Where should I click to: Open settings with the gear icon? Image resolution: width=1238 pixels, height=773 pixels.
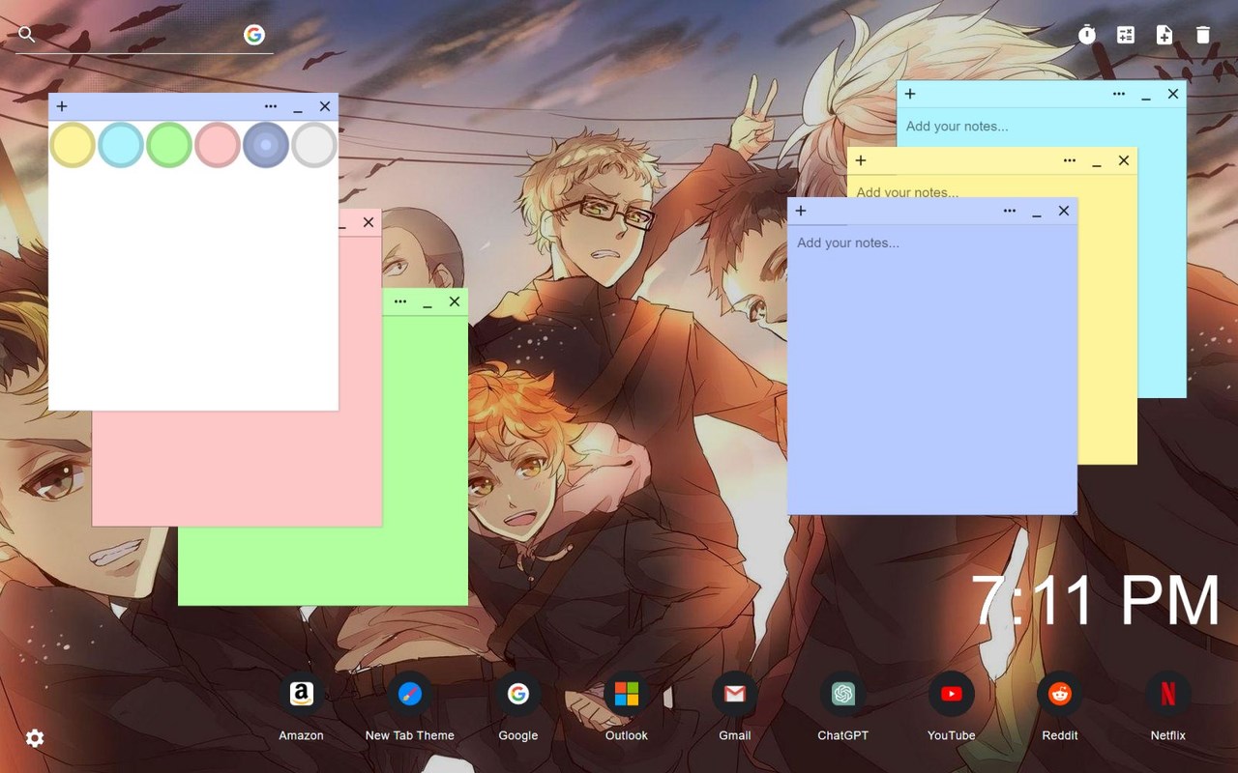(x=35, y=738)
